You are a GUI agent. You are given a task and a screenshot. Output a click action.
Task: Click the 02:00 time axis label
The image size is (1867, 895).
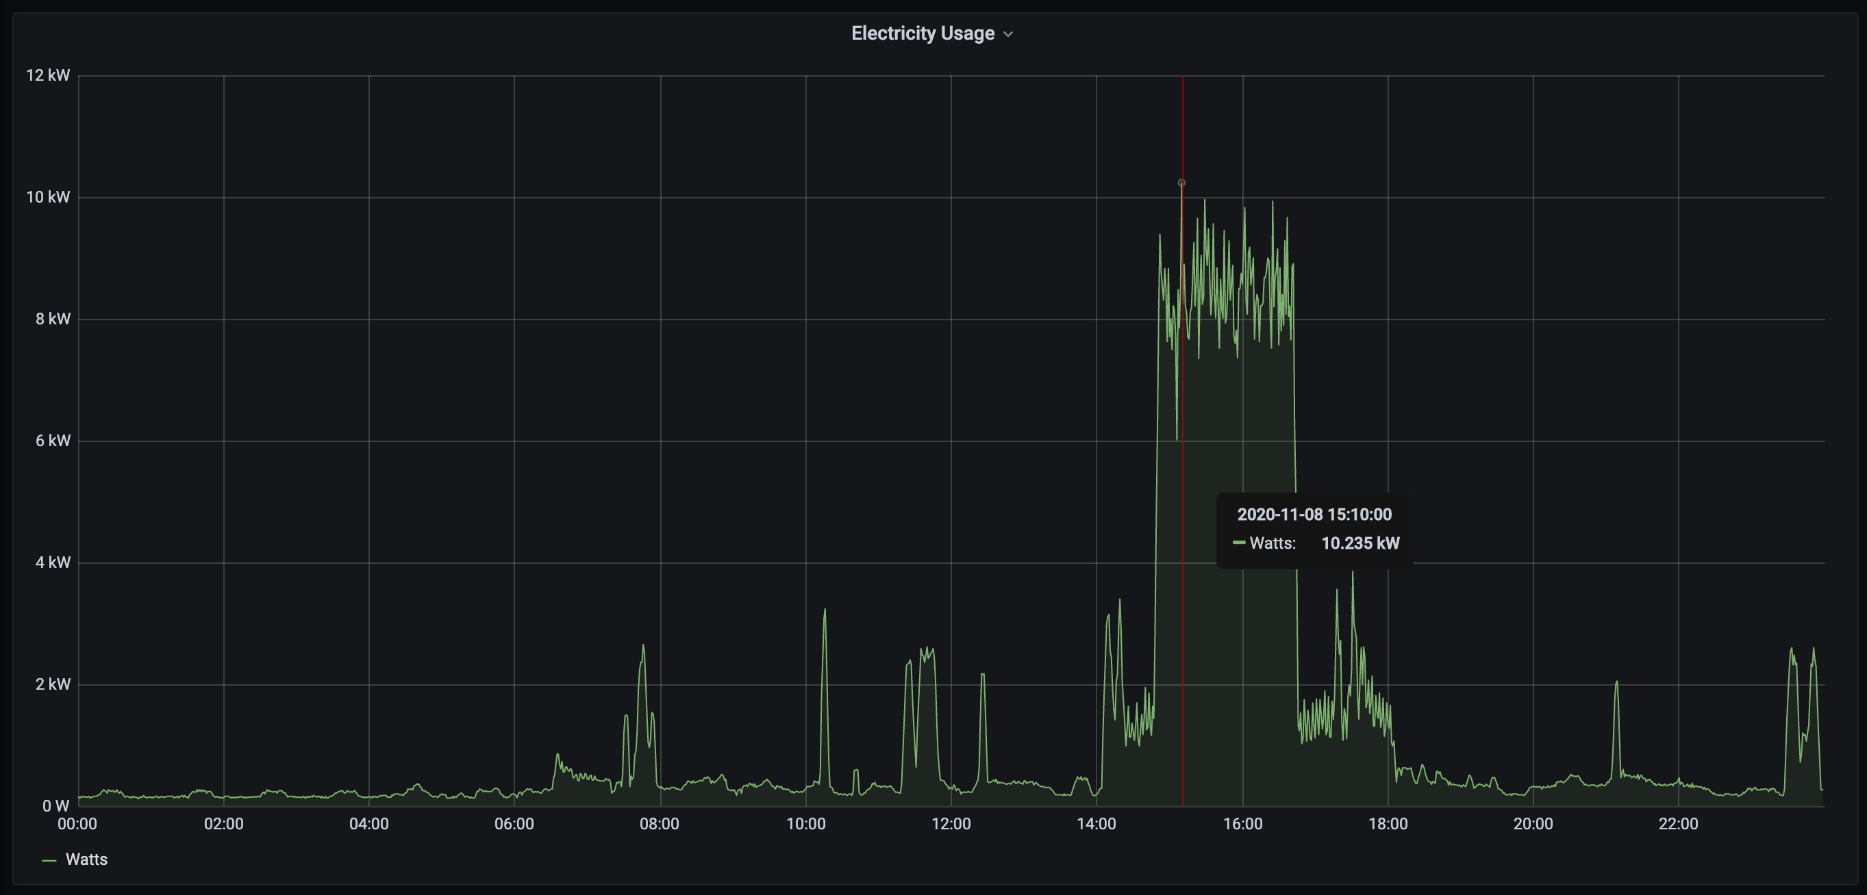[x=224, y=824]
